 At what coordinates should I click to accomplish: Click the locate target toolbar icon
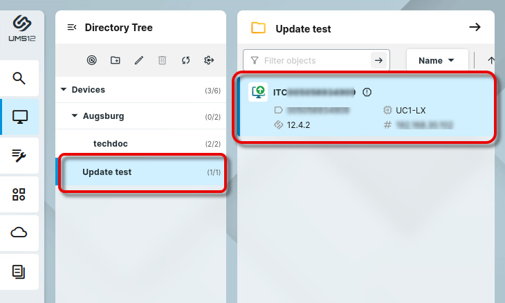pyautogui.click(x=92, y=60)
